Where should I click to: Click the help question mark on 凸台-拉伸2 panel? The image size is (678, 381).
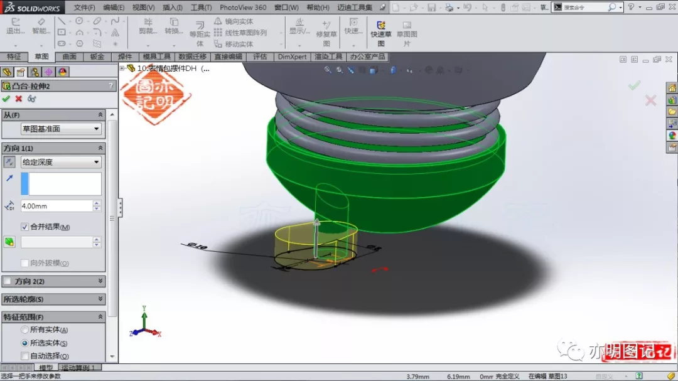[x=111, y=85]
